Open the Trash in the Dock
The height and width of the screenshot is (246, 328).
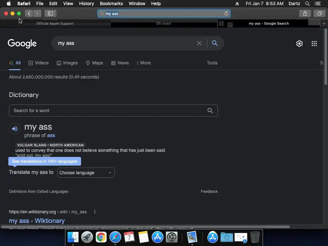tap(255, 237)
